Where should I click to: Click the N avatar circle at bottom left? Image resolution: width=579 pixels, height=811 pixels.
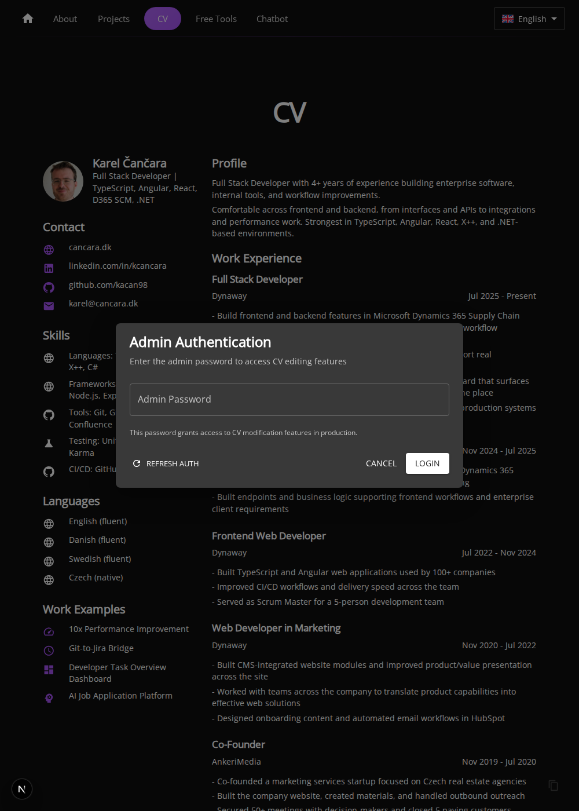click(22, 789)
